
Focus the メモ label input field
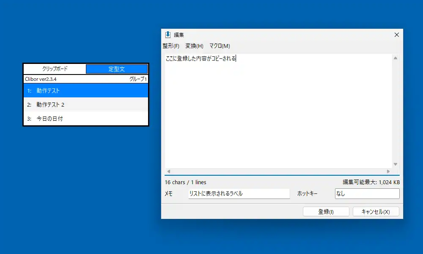239,193
